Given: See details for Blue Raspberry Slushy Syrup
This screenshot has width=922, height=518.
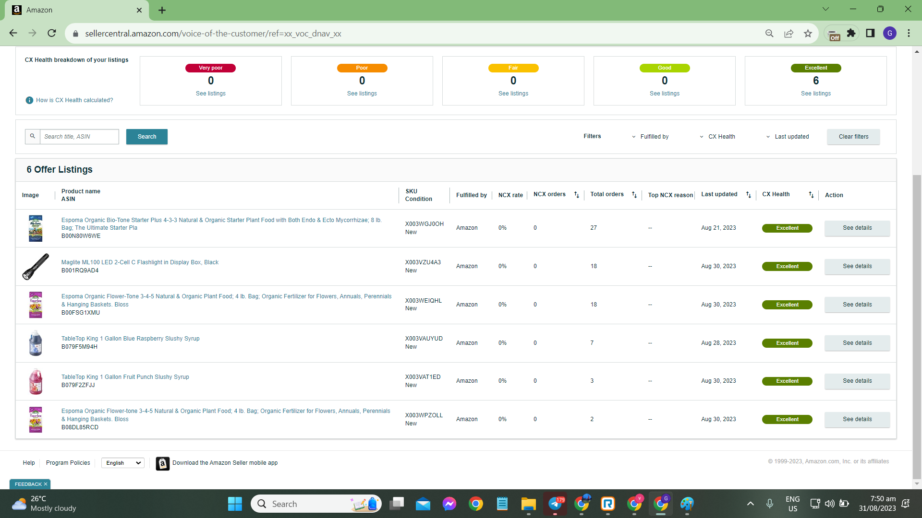Looking at the screenshot, I should point(857,343).
